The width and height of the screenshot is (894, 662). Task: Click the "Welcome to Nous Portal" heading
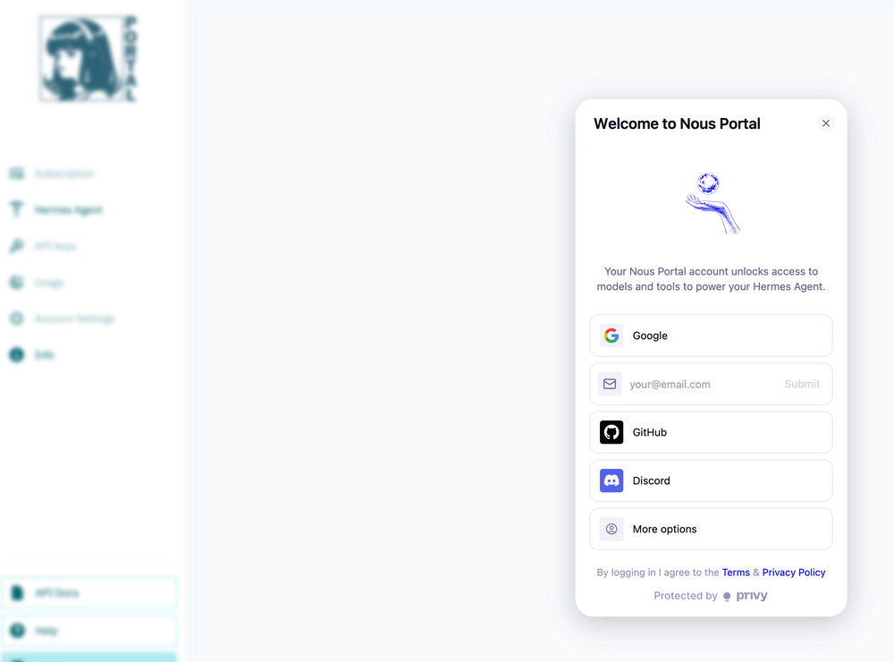(677, 123)
